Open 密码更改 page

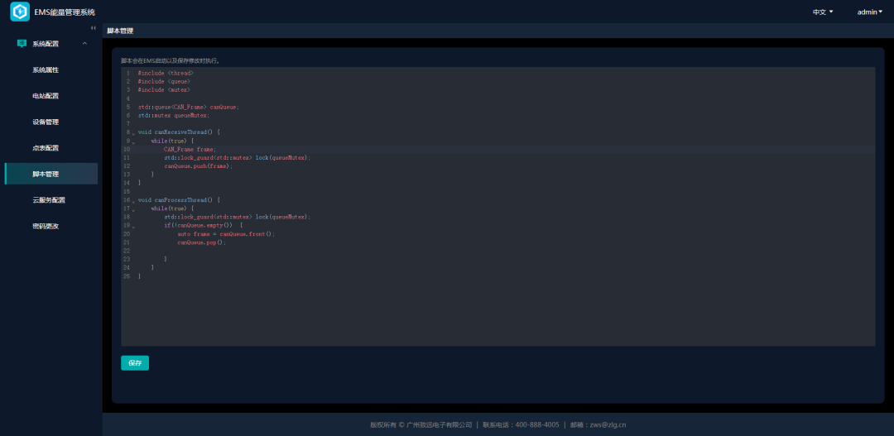point(46,226)
